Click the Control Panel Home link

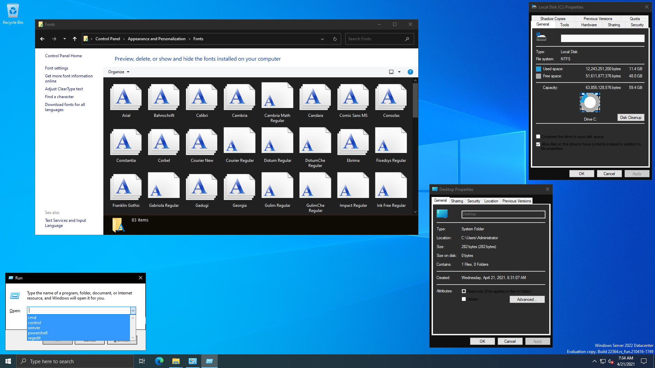click(63, 56)
